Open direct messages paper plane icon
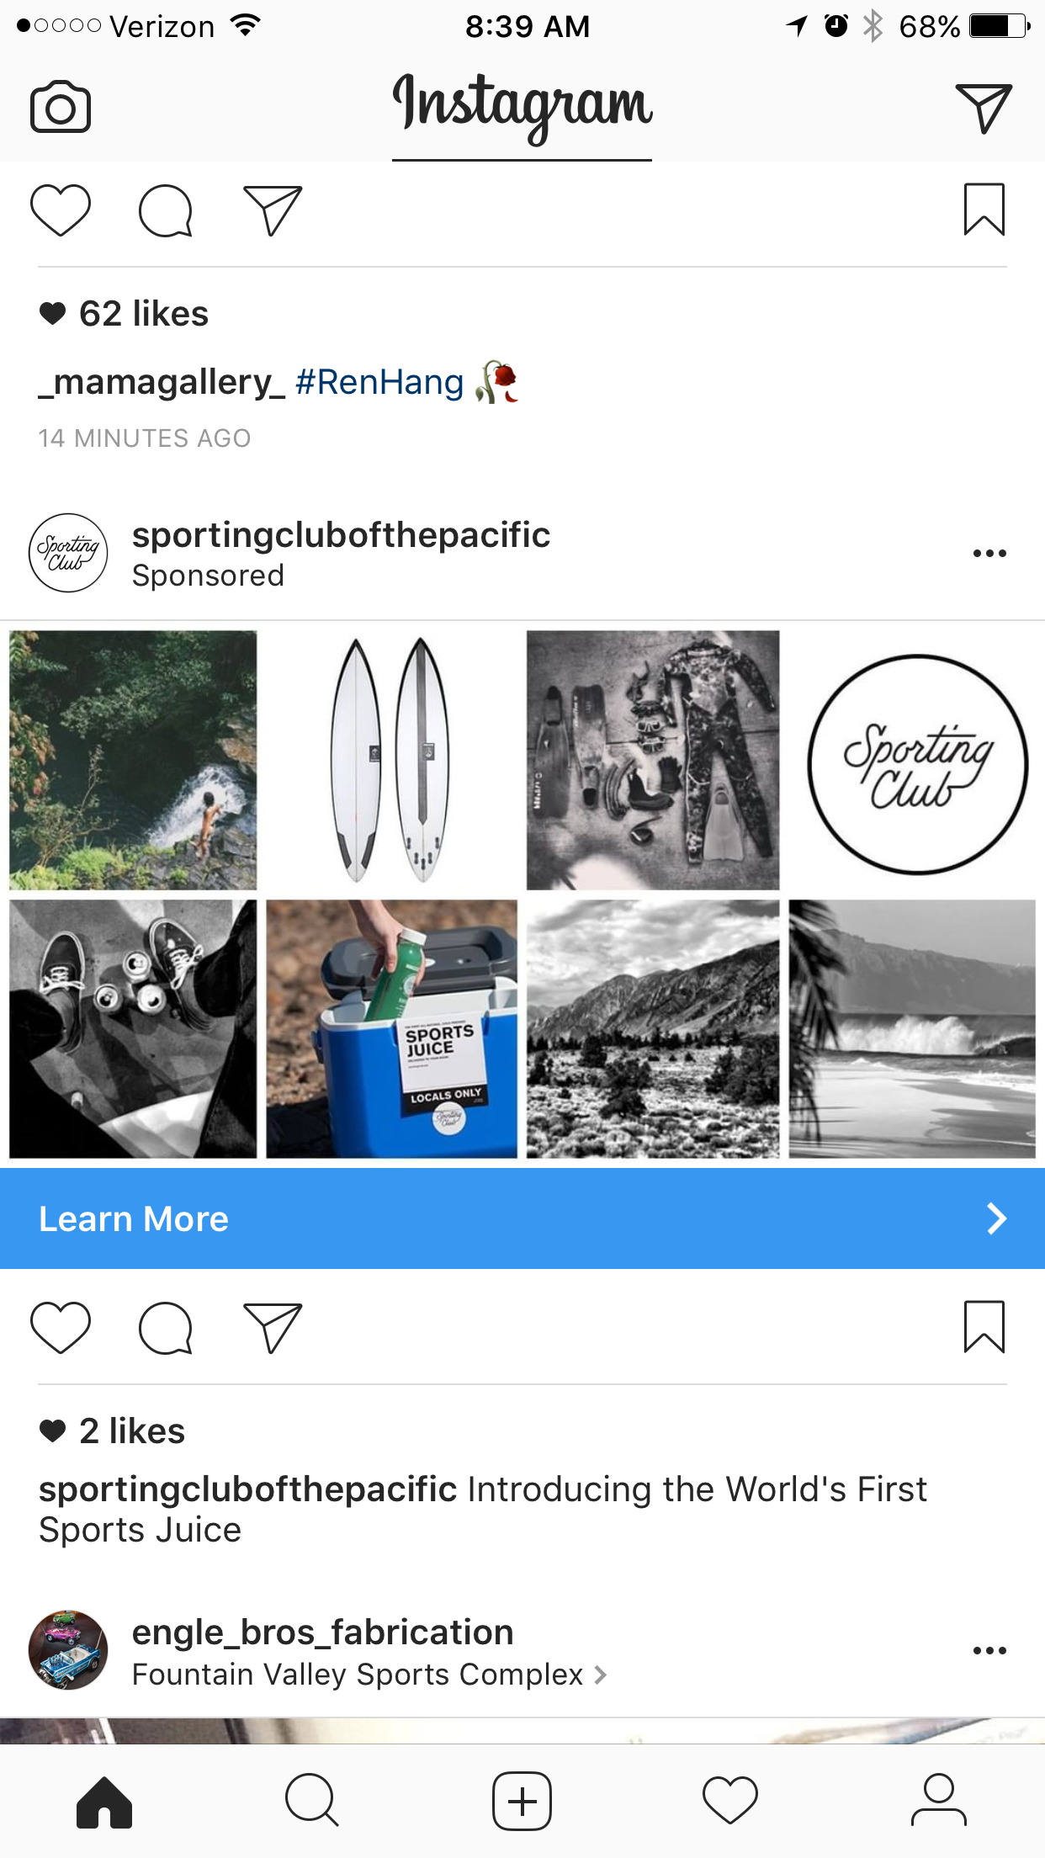Screen dimensions: 1045x1858 click(x=984, y=108)
